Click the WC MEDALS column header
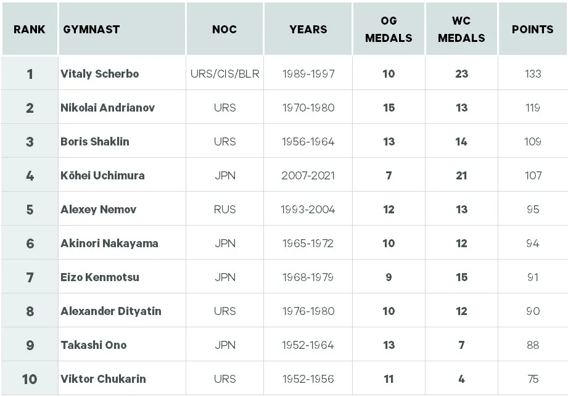 [461, 29]
